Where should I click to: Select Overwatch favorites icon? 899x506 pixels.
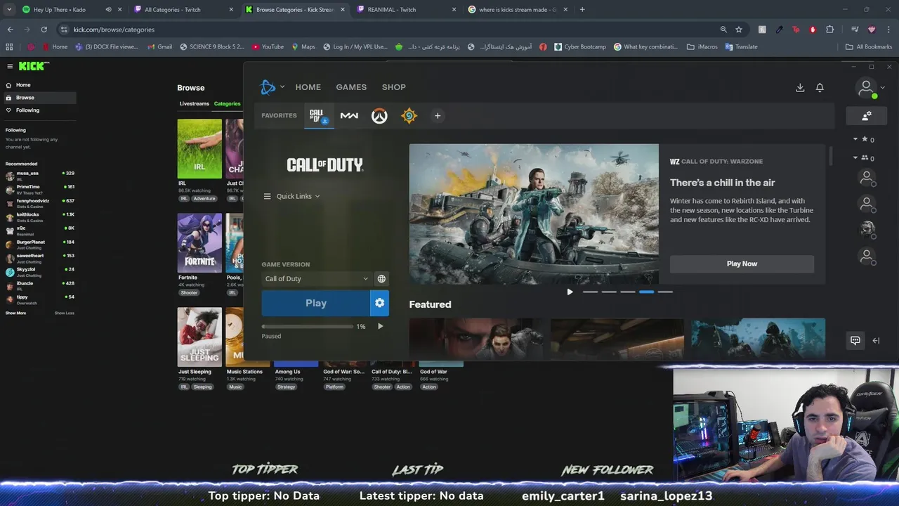379,116
